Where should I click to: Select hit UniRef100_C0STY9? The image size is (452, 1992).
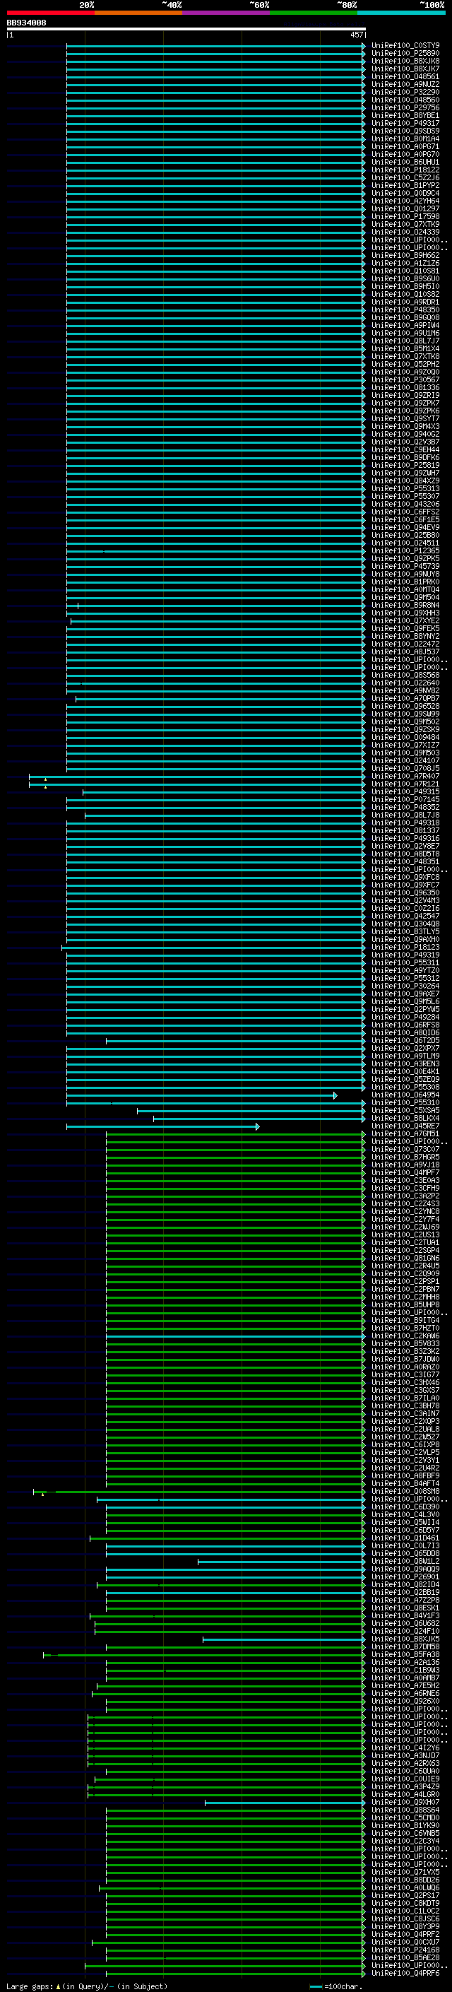[405, 46]
